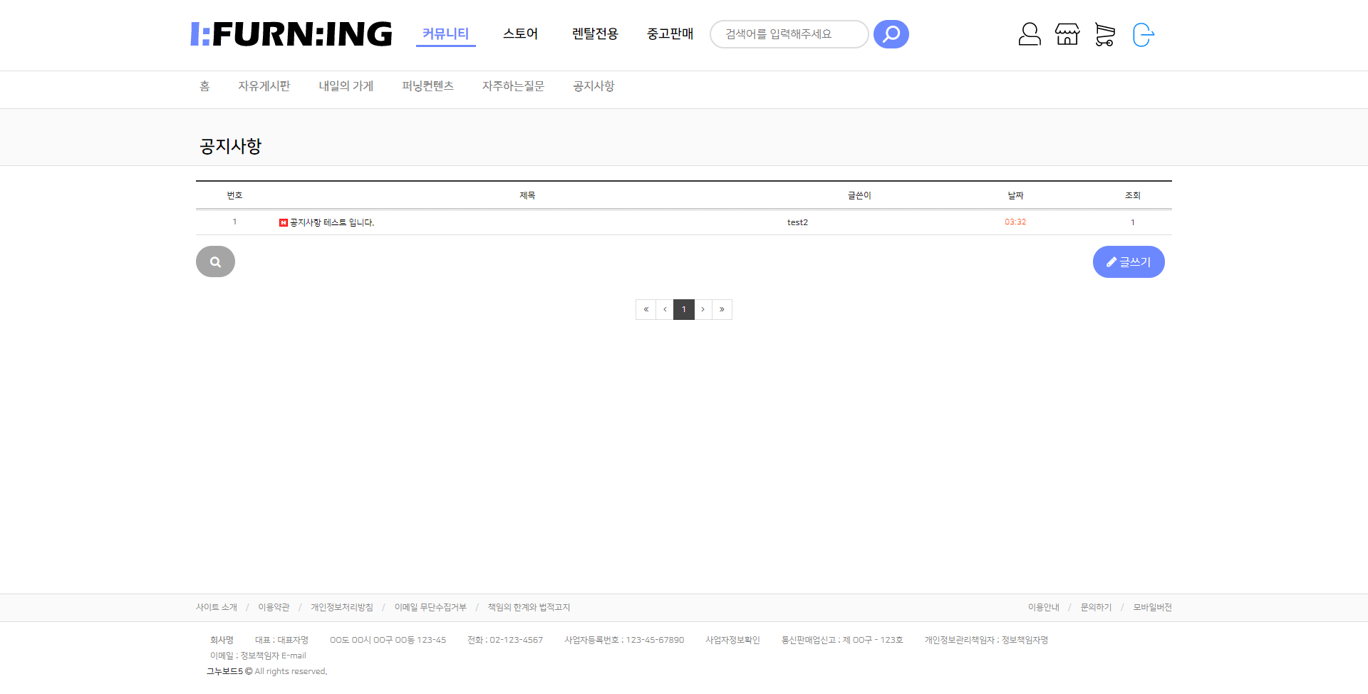Focus the 검색어를 입력해주세요 search field
1368x694 pixels.
click(x=787, y=34)
